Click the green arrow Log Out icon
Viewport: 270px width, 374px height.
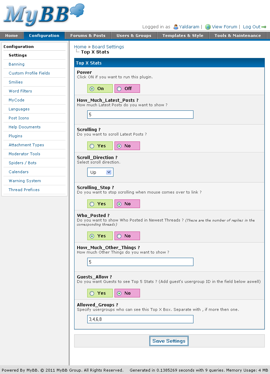[264, 27]
